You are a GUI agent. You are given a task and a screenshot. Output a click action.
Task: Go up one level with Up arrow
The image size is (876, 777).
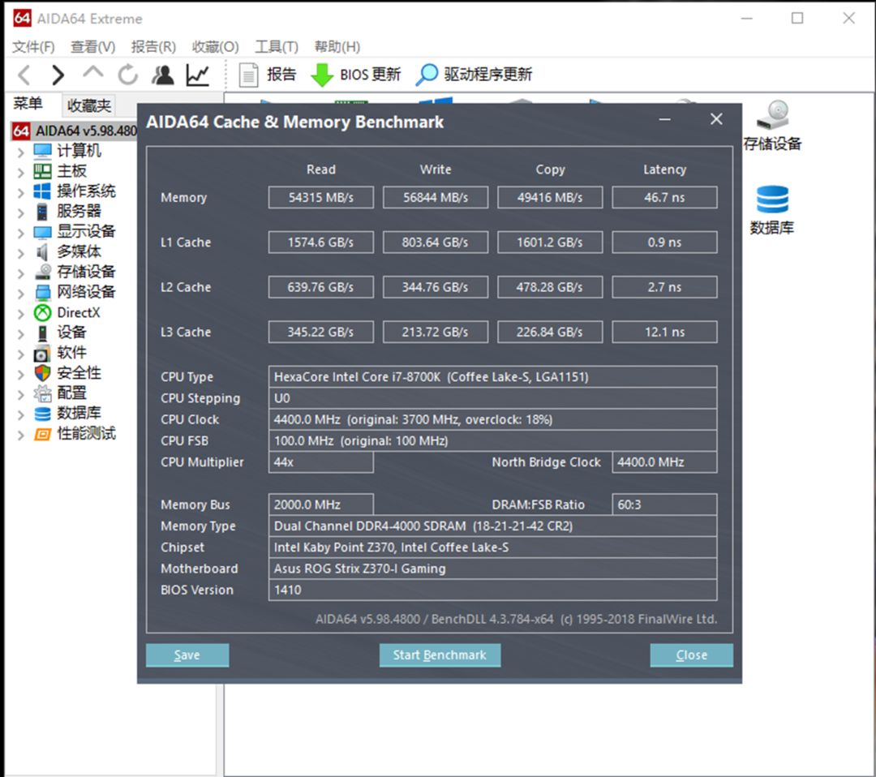pyautogui.click(x=92, y=73)
